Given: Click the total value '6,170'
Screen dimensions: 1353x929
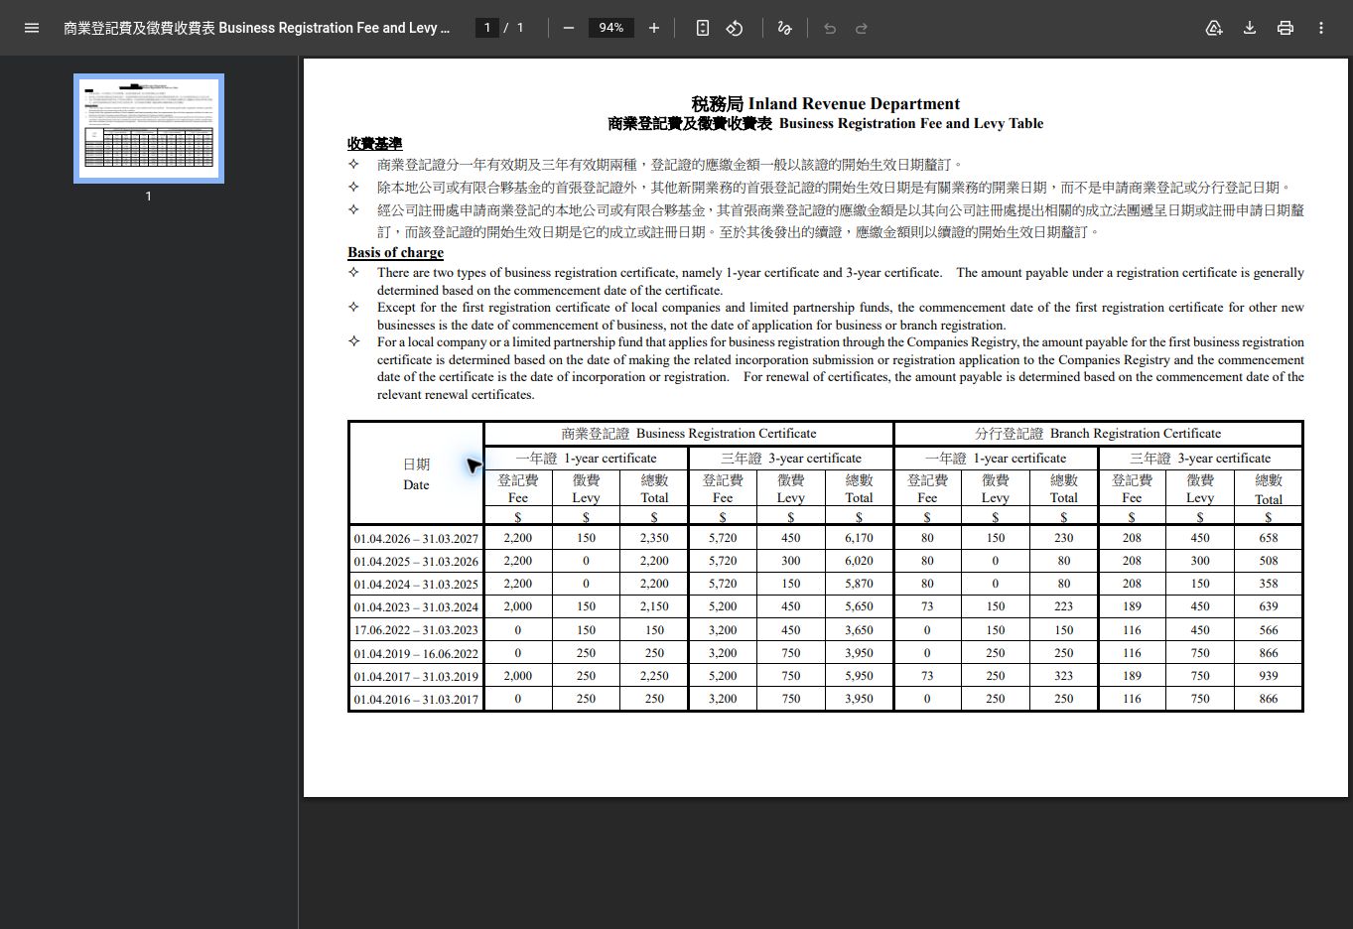Looking at the screenshot, I should click(859, 538).
